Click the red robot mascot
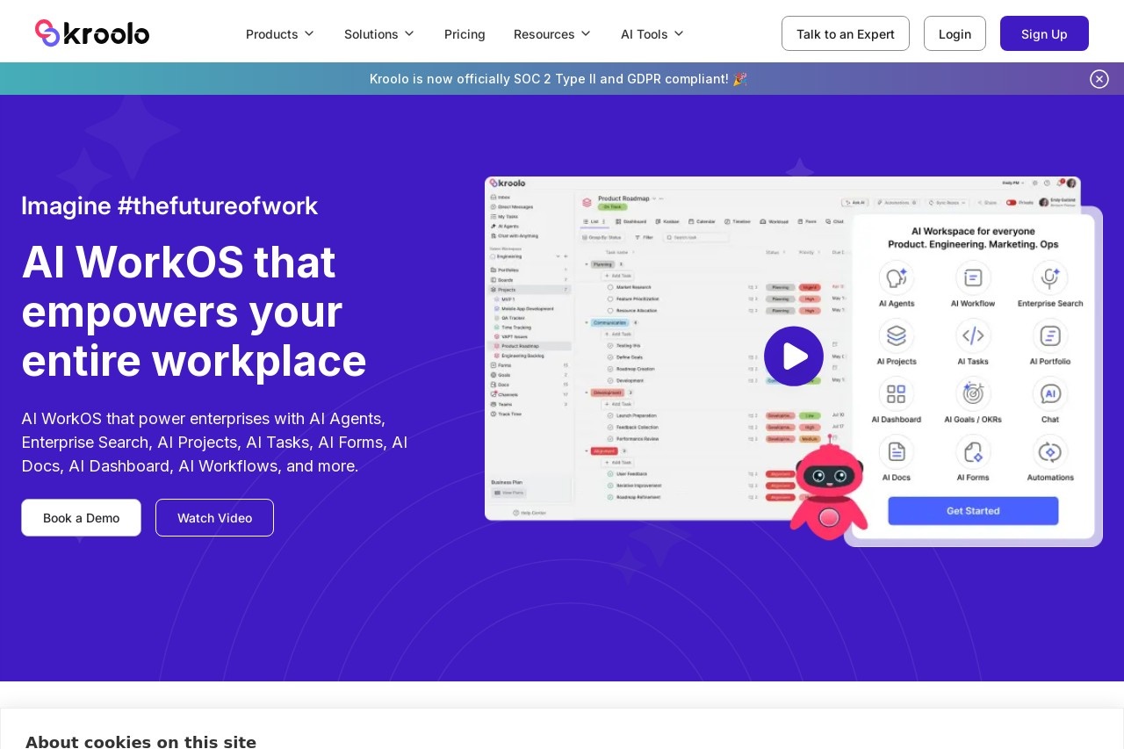 point(828,487)
